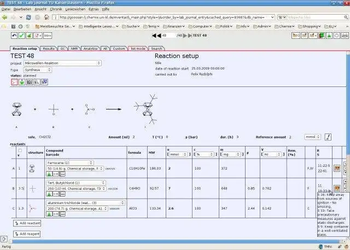Click the Add reagent button
The image size is (350, 250).
click(x=27, y=234)
